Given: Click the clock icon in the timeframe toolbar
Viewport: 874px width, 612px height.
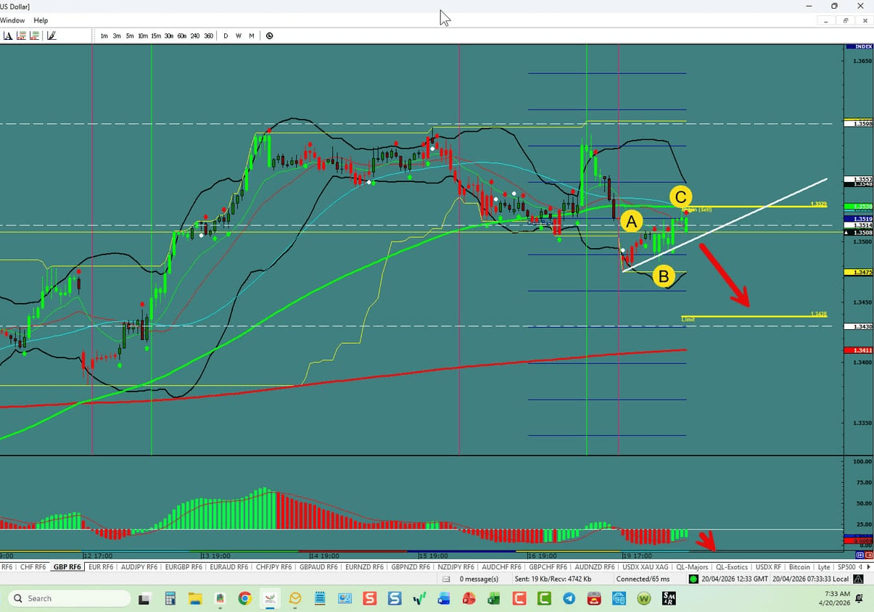Looking at the screenshot, I should tap(269, 36).
